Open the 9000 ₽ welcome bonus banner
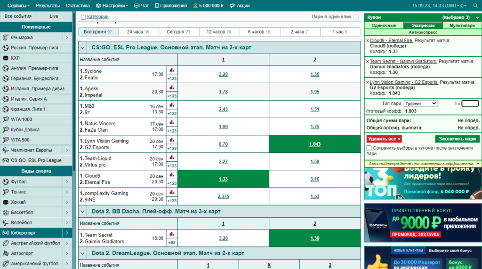This screenshot has height=269, width=482. tap(423, 222)
